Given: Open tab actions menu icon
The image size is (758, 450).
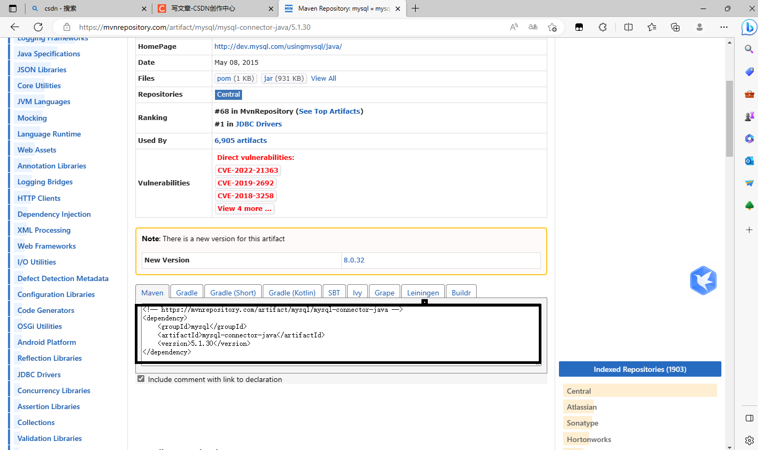Looking at the screenshot, I should coord(13,9).
